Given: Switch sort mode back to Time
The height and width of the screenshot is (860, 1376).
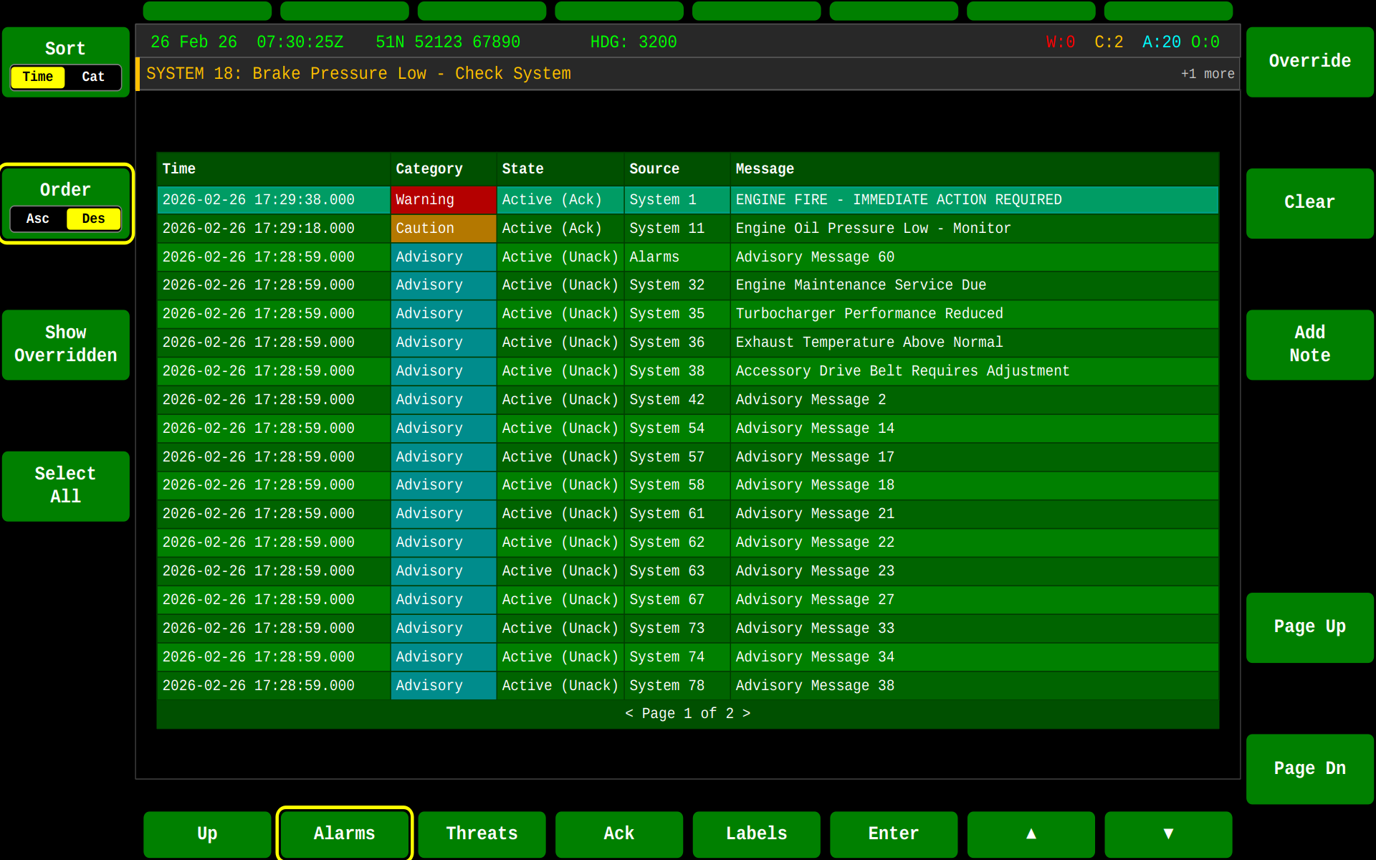Looking at the screenshot, I should [37, 77].
